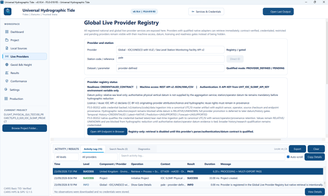Click the Station code / reference field
The image size is (328, 196).
170,59
